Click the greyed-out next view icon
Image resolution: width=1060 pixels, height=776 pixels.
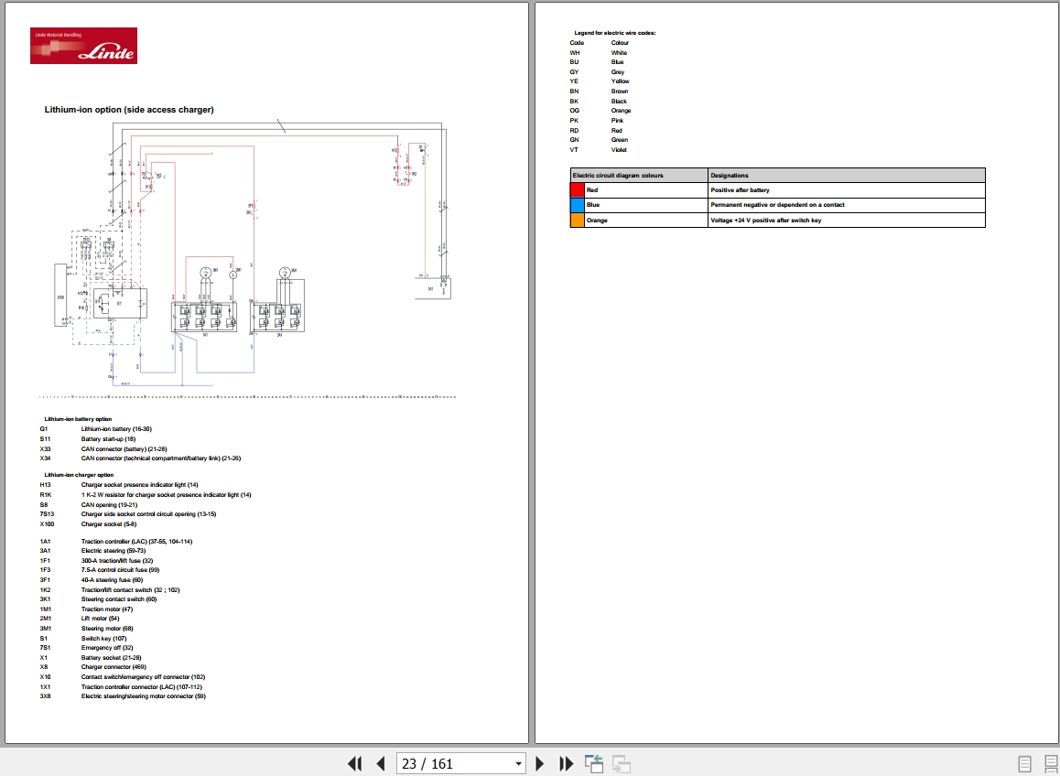[622, 764]
